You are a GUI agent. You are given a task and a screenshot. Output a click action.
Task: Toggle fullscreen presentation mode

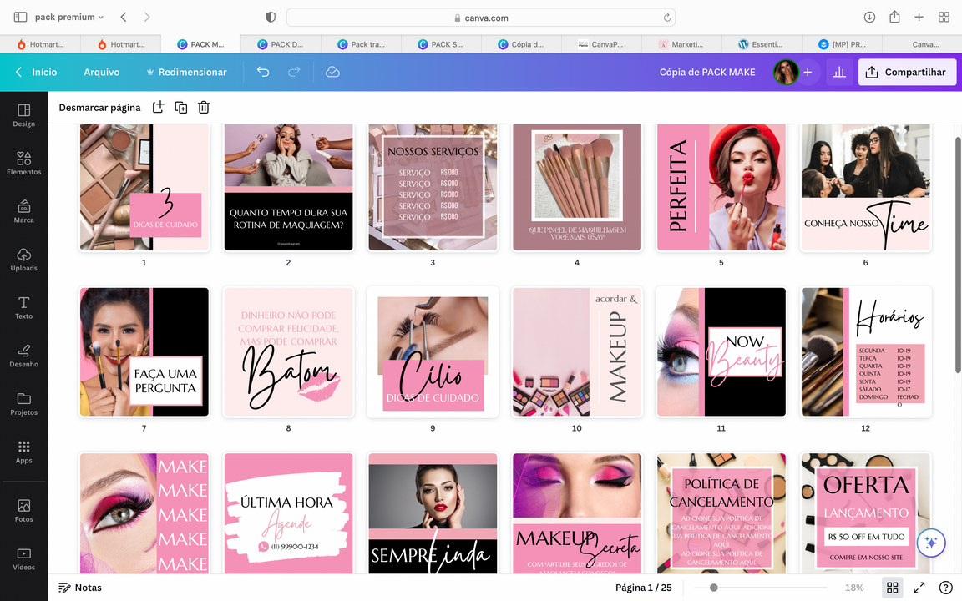pyautogui.click(x=919, y=588)
